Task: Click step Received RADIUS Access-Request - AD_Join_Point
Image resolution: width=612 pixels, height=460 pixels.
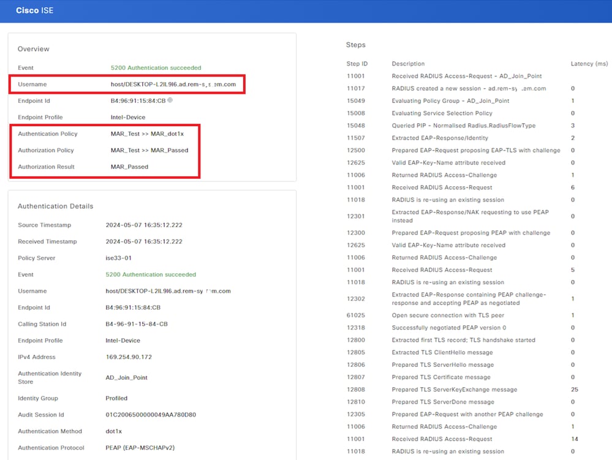Action: 466,76
